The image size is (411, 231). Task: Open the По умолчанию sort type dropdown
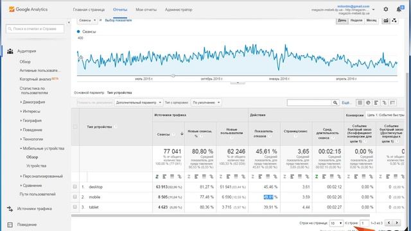pyautogui.click(x=206, y=103)
